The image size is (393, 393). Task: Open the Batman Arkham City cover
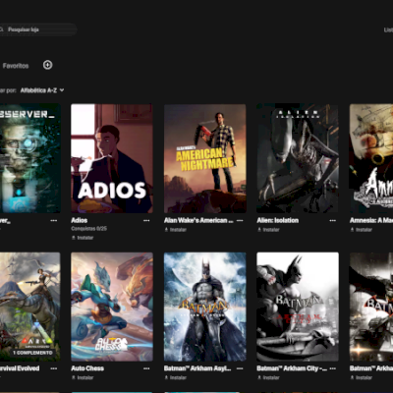click(298, 307)
